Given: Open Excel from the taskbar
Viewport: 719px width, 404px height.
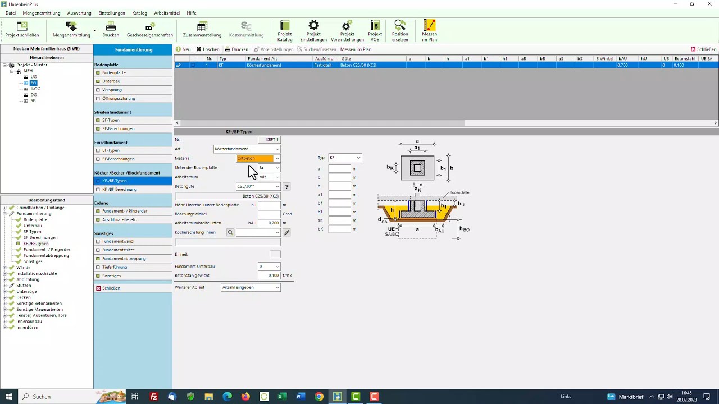Looking at the screenshot, I should (282, 397).
